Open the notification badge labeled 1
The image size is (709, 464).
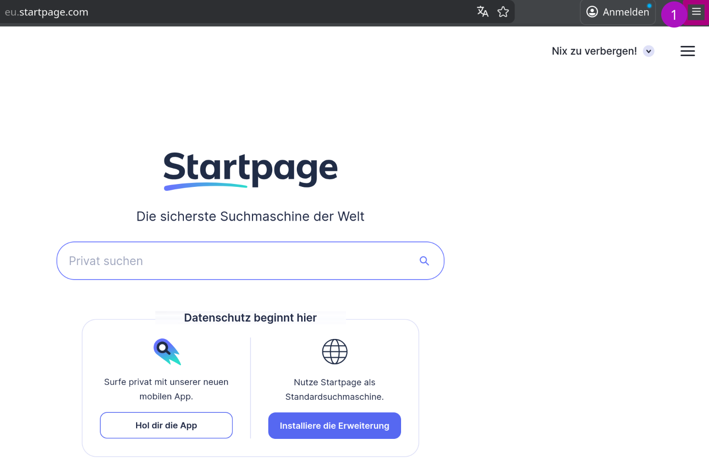(674, 15)
